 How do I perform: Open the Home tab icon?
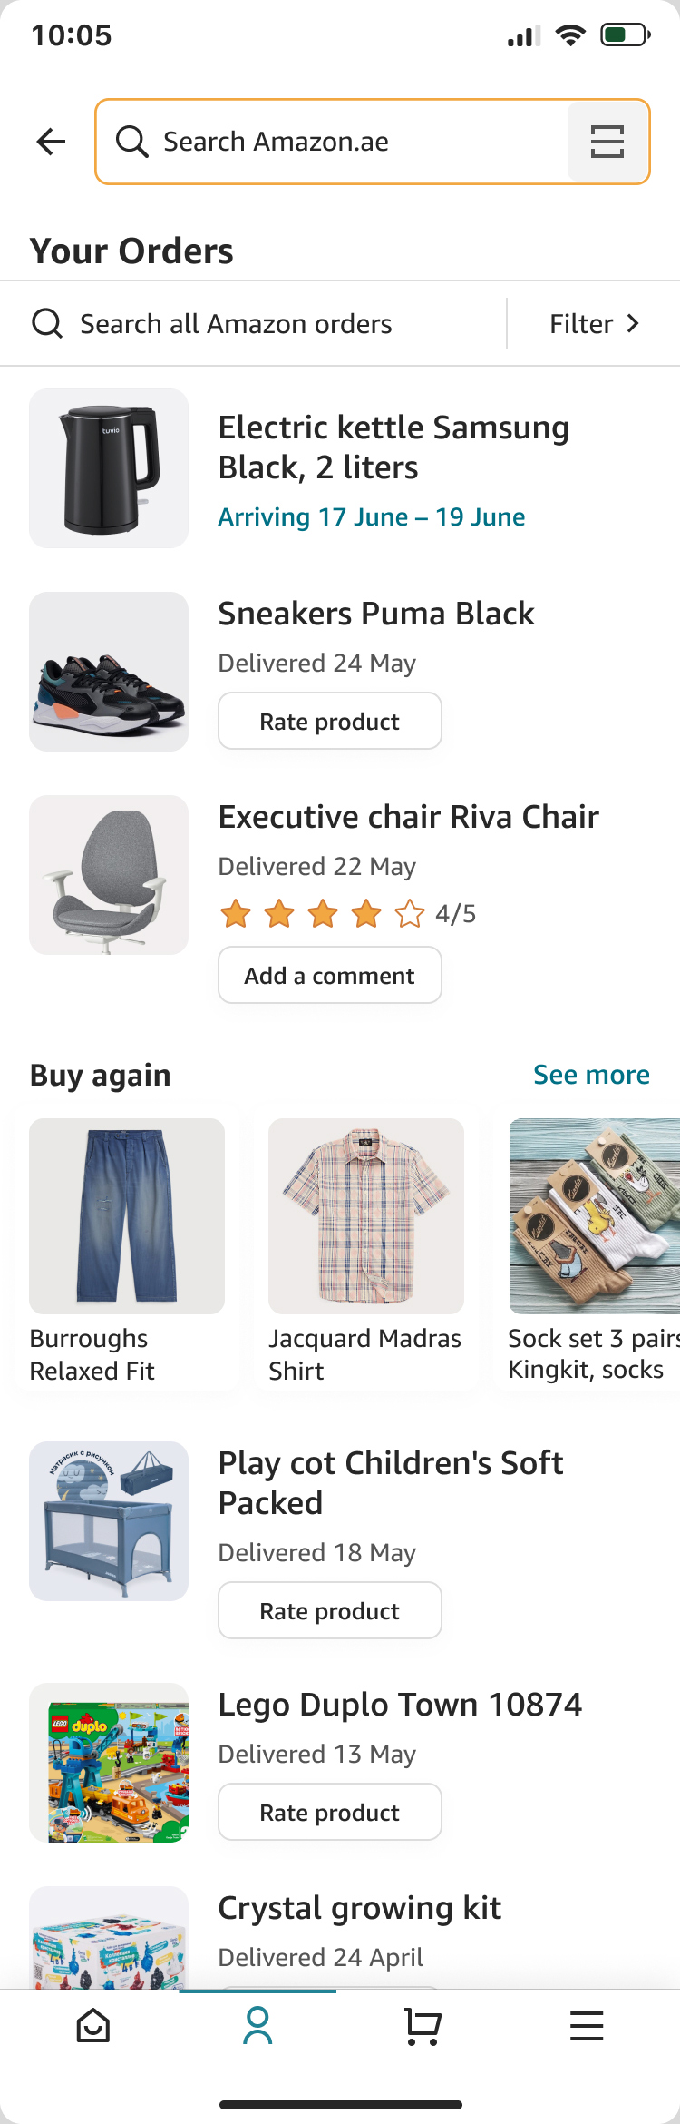point(93,2025)
